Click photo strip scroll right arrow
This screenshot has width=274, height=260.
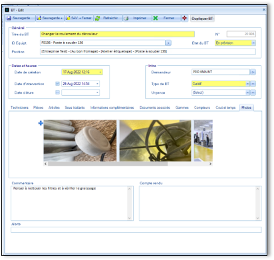[210, 164]
